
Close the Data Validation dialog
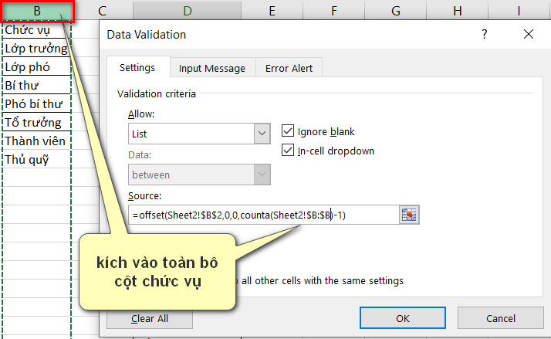528,34
